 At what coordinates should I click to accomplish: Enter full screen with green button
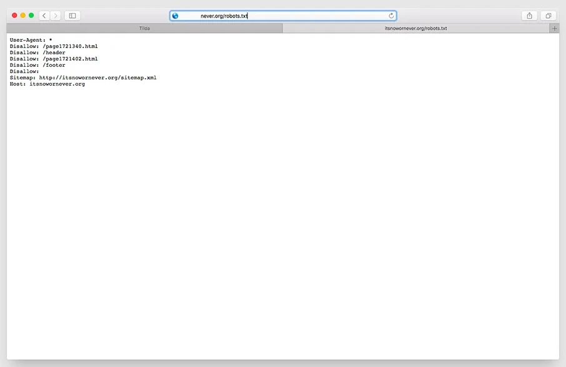click(x=31, y=16)
